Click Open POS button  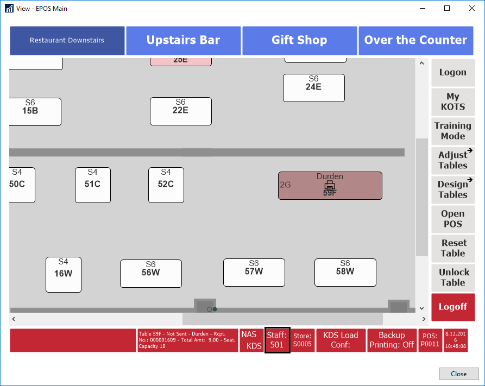point(453,219)
